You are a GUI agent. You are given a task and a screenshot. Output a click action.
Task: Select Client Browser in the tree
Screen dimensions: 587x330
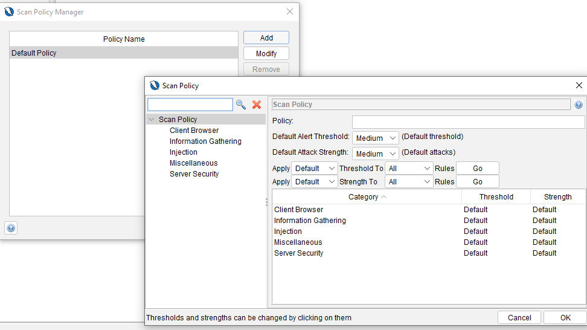coord(194,131)
